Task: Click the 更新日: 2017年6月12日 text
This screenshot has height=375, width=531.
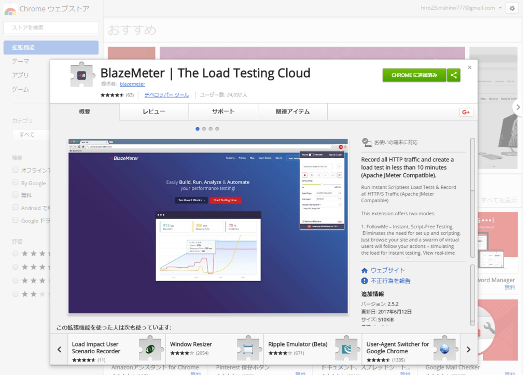Action: [x=386, y=312]
